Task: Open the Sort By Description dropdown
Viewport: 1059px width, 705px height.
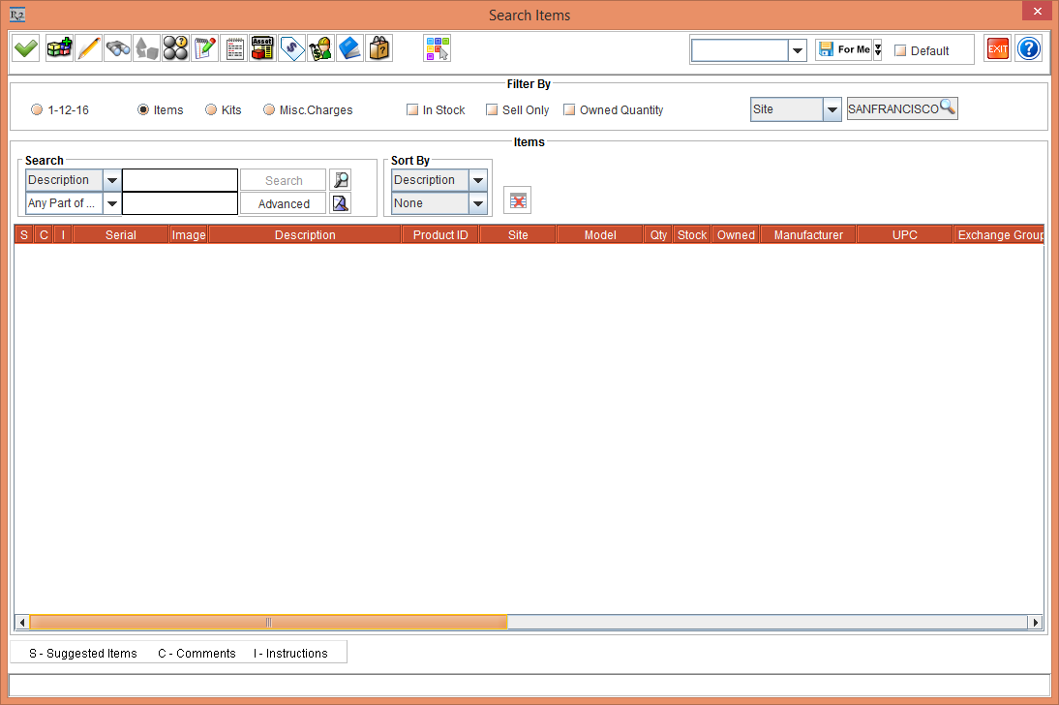Action: point(477,180)
